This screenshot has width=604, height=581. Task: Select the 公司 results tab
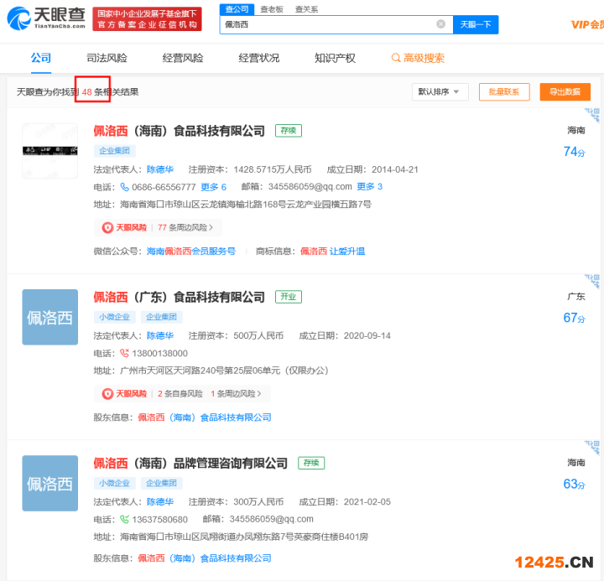(41, 58)
